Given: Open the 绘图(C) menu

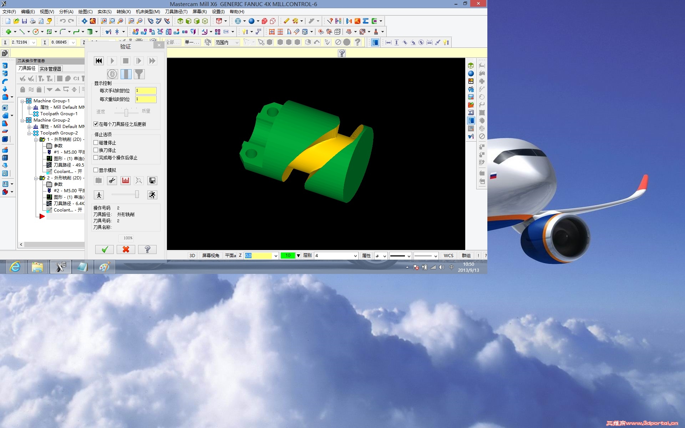Looking at the screenshot, I should (x=85, y=12).
